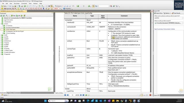Expand the 13 Appendix bookmark node
184x103 pixels.
pos(1,54)
